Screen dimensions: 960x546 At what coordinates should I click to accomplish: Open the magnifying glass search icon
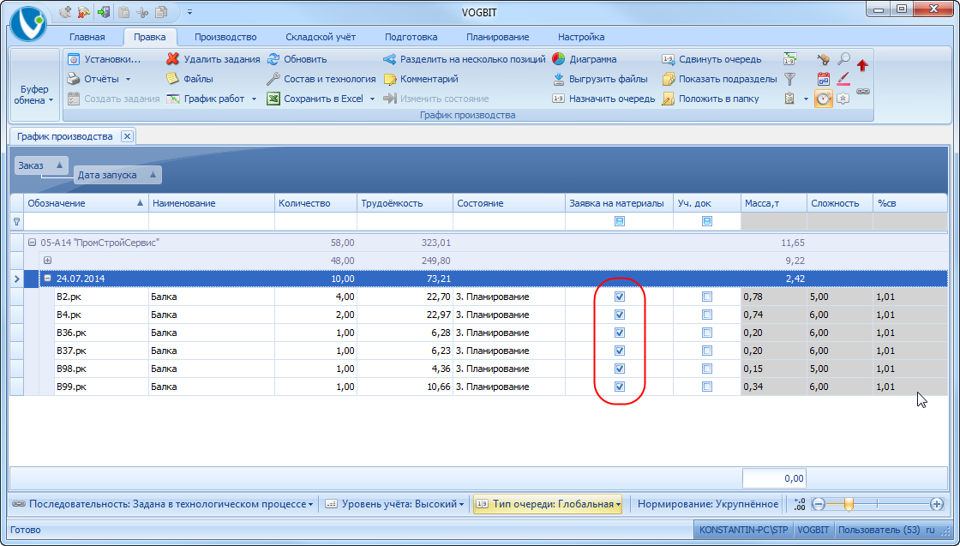[843, 59]
